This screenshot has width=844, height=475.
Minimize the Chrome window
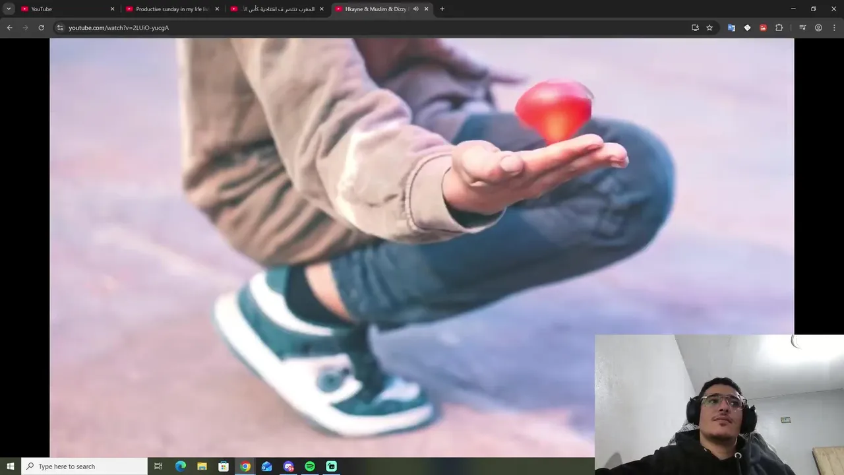pos(793,9)
